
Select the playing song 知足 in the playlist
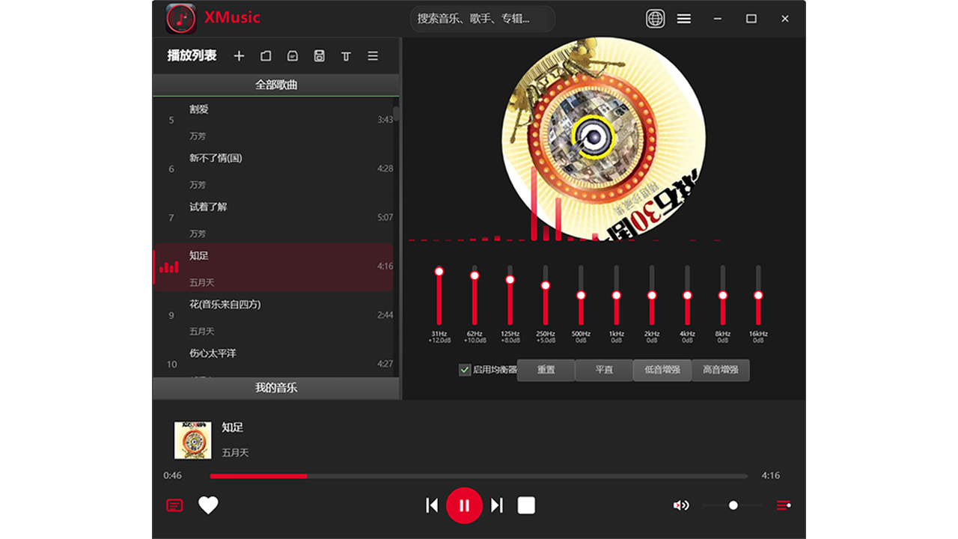(274, 267)
